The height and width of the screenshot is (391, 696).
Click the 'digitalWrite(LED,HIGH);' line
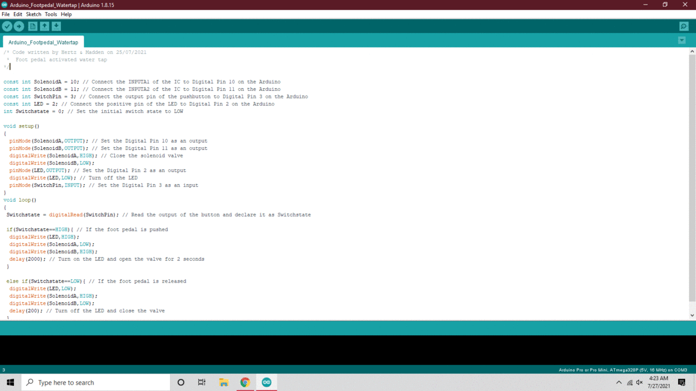(44, 237)
